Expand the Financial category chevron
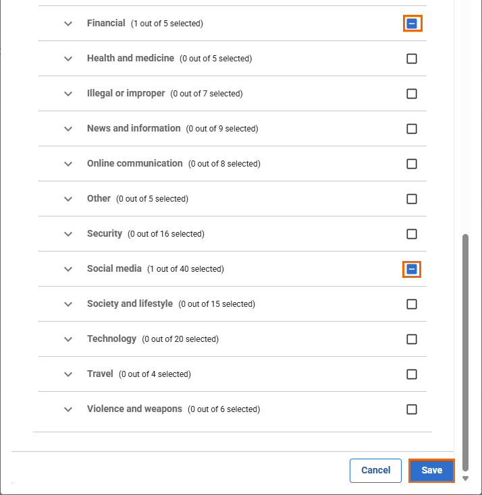The height and width of the screenshot is (495, 482). pyautogui.click(x=68, y=24)
